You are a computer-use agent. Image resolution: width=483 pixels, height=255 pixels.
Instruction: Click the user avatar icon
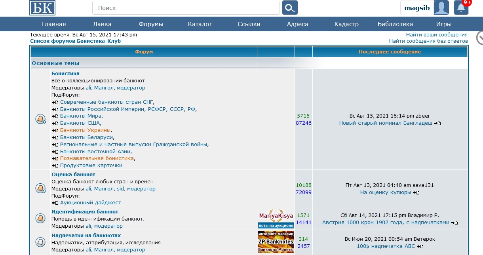click(441, 8)
